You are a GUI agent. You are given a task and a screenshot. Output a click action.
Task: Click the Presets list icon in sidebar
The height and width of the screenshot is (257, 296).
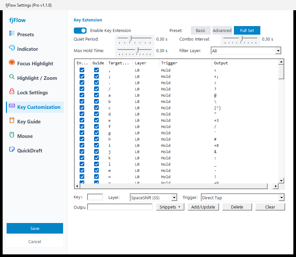(12, 33)
